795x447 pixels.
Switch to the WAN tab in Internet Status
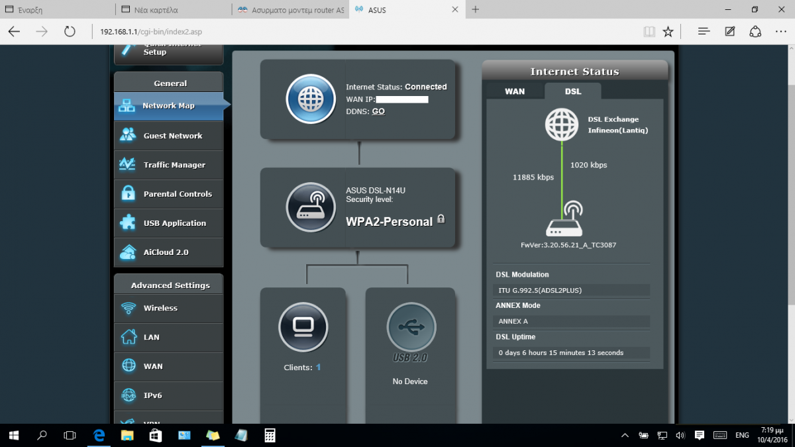pyautogui.click(x=515, y=91)
